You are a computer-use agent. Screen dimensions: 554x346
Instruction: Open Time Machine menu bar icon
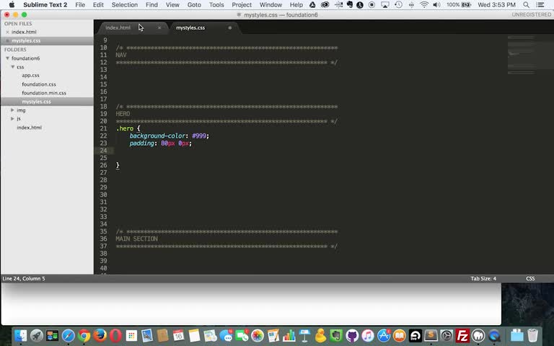click(398, 4)
